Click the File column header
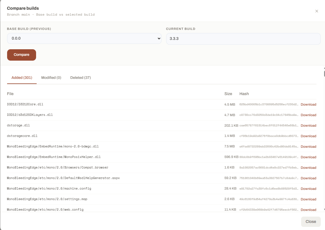The image size is (325, 230). pos(10,94)
